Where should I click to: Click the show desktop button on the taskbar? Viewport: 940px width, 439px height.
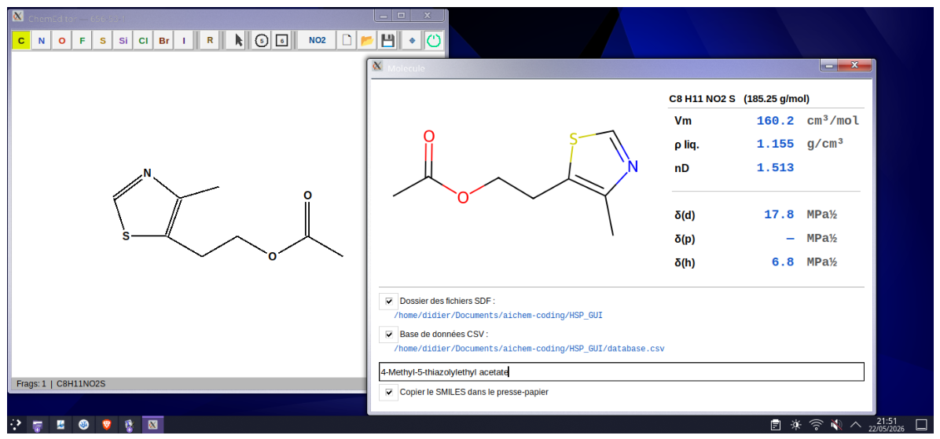coord(922,425)
